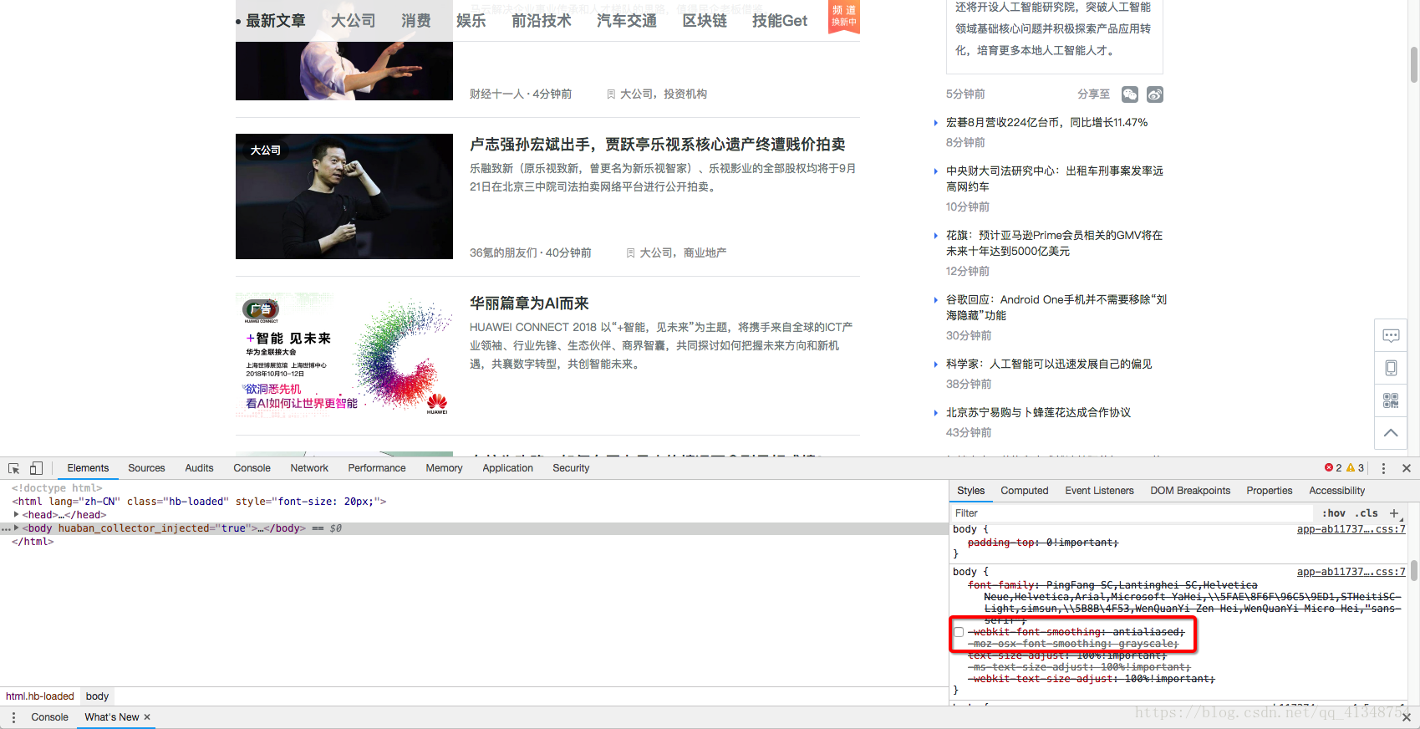Viewport: 1420px width, 729px height.
Task: Open the feedback comment icon on sidebar
Action: click(1391, 335)
